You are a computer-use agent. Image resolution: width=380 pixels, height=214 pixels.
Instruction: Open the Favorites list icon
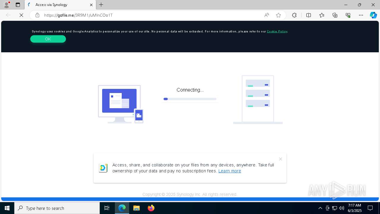(x=322, y=15)
